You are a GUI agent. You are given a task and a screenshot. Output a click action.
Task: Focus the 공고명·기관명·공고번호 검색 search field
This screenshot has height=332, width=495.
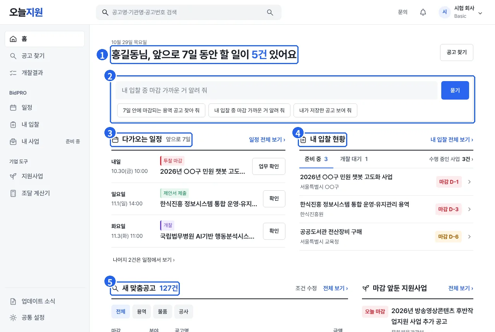click(x=189, y=12)
